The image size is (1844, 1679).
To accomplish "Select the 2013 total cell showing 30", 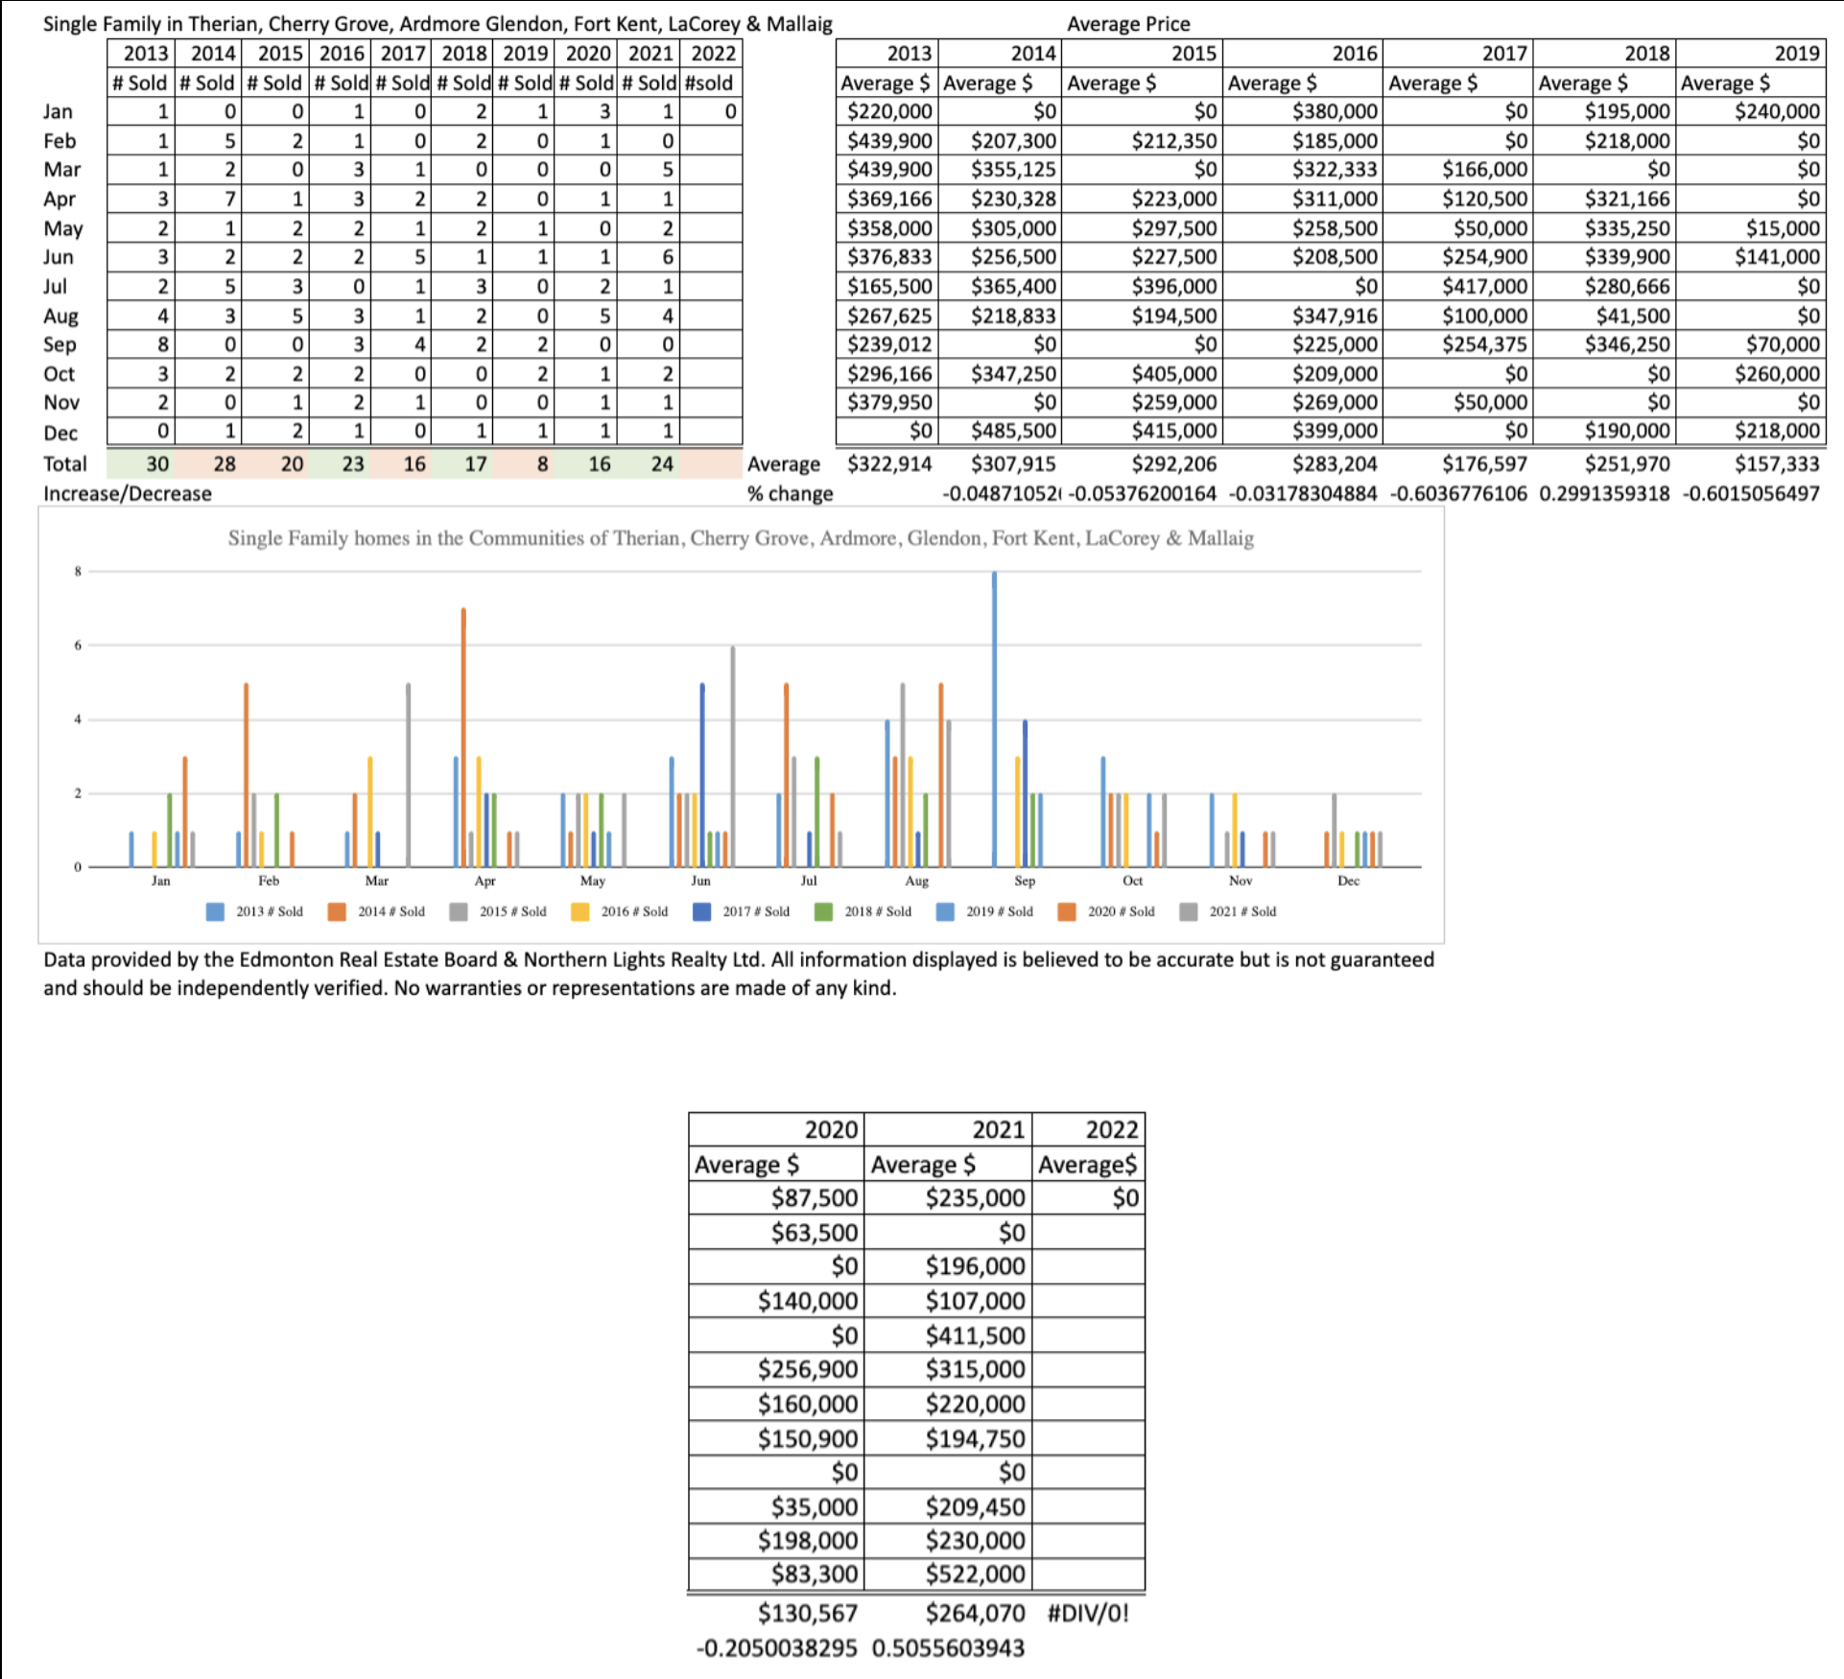I will (x=140, y=464).
